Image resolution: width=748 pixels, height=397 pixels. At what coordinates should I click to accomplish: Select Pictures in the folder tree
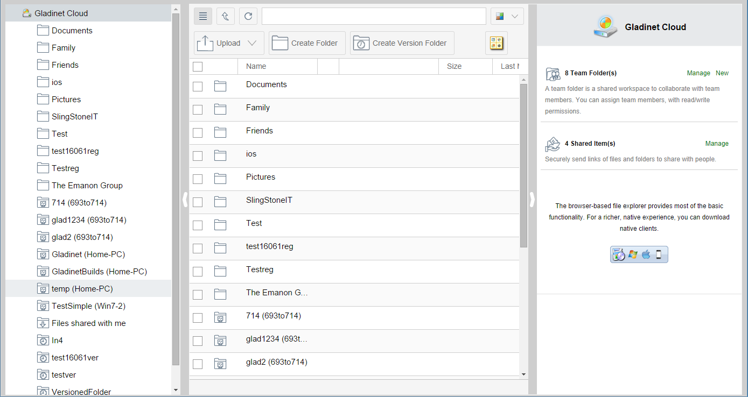pyautogui.click(x=66, y=100)
